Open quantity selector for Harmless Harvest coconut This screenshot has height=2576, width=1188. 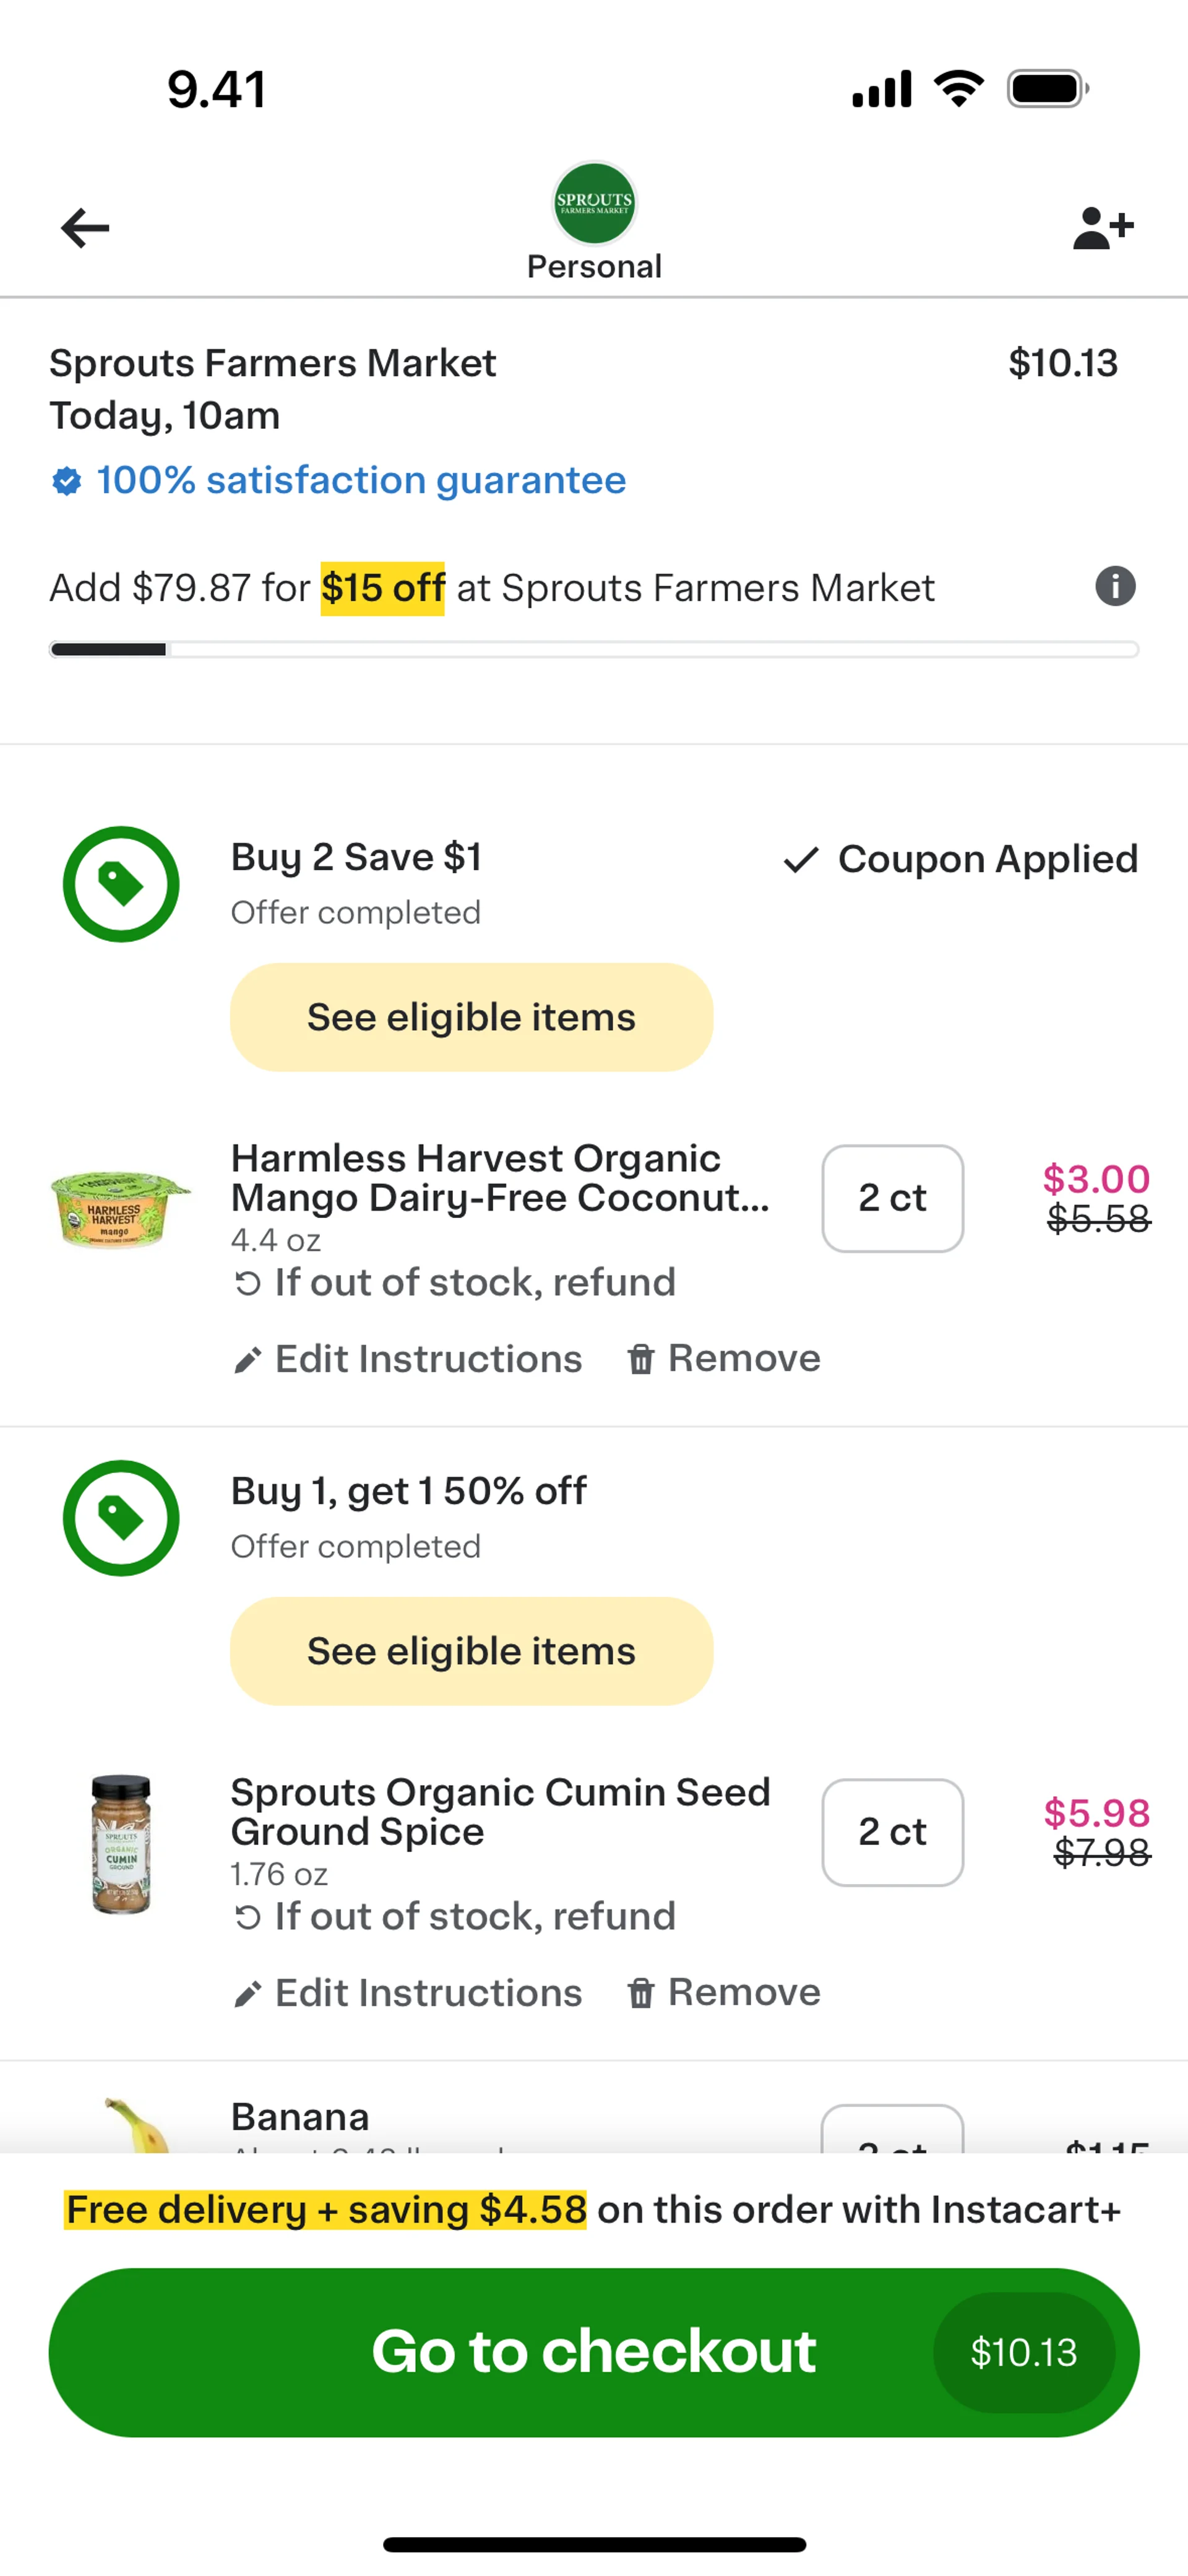tap(892, 1198)
